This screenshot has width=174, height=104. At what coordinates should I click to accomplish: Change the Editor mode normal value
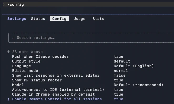(121, 71)
